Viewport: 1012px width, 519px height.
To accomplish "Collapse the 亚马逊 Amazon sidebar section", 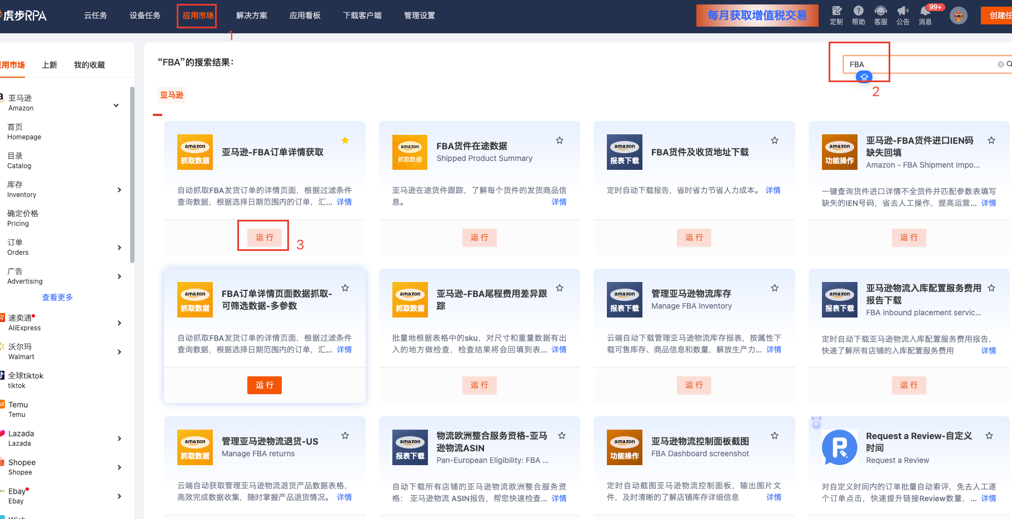I will coord(116,105).
